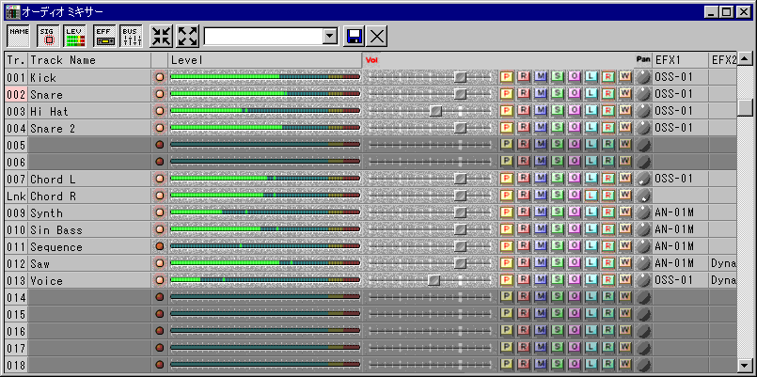Screen dimensions: 757x377
Task: Click the Pan column header
Action: pos(643,60)
